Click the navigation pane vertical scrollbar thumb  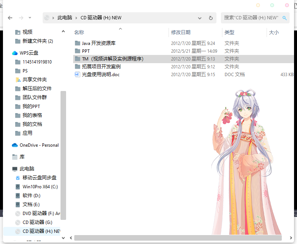(63, 155)
